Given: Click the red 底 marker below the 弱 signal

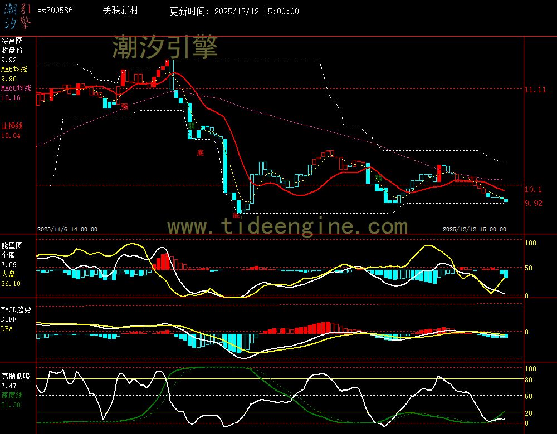Looking at the screenshot, I should click(200, 152).
